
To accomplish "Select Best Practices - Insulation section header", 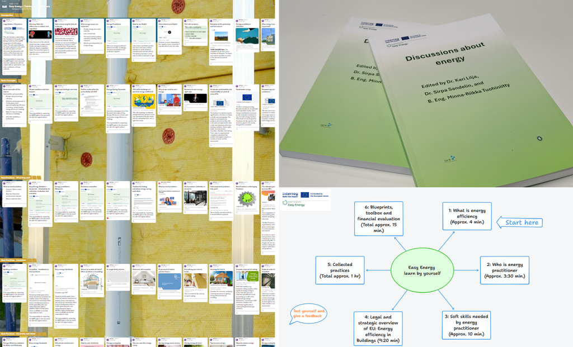I will 13,260.
